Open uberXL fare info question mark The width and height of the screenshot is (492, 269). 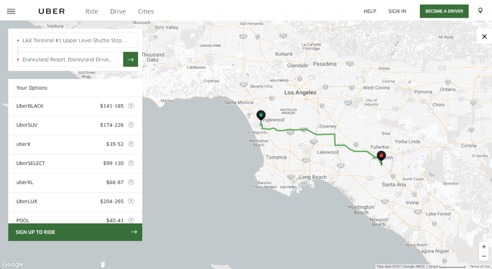(x=131, y=182)
